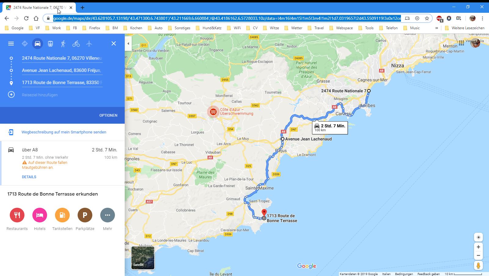Image resolution: width=489 pixels, height=276 pixels.
Task: Click the Parkplätze parking icon
Action: (85, 215)
